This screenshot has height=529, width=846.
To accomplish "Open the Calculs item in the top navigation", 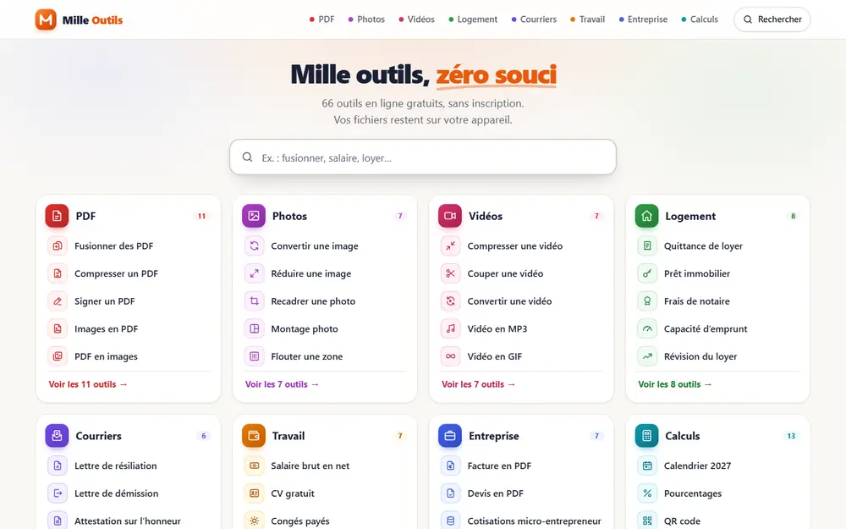I will [x=700, y=19].
